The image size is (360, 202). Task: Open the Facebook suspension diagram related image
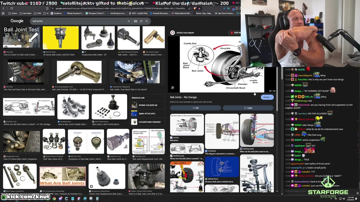coord(222,131)
